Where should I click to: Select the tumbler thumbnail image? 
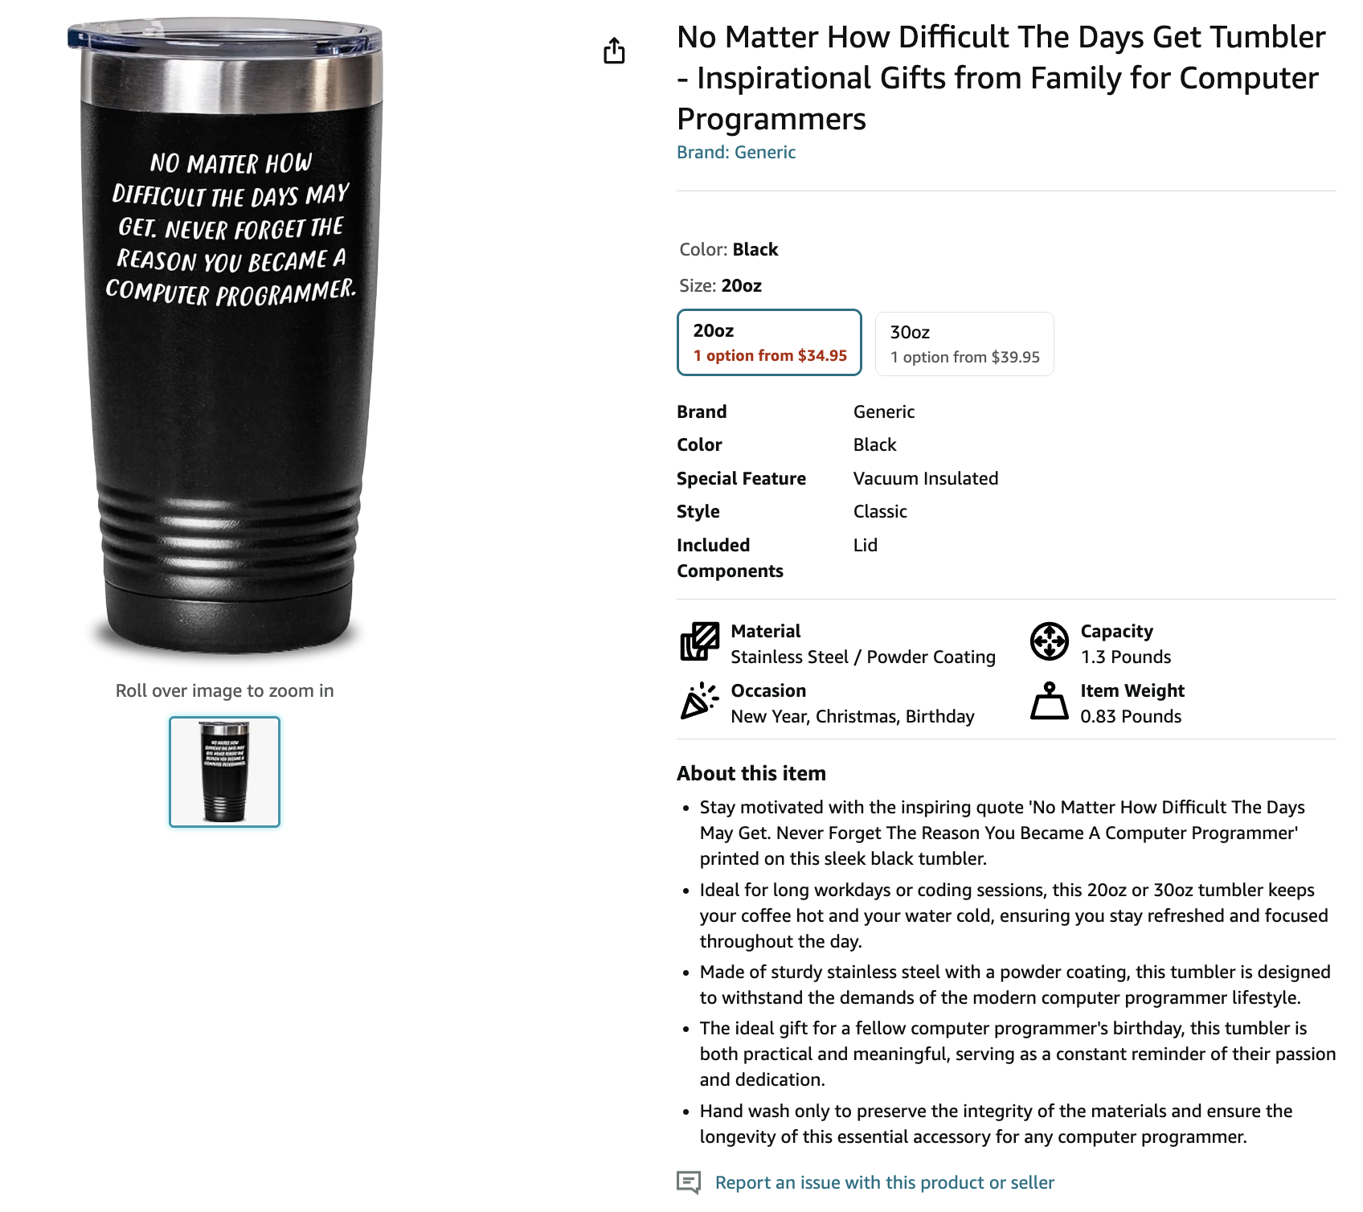pos(224,772)
